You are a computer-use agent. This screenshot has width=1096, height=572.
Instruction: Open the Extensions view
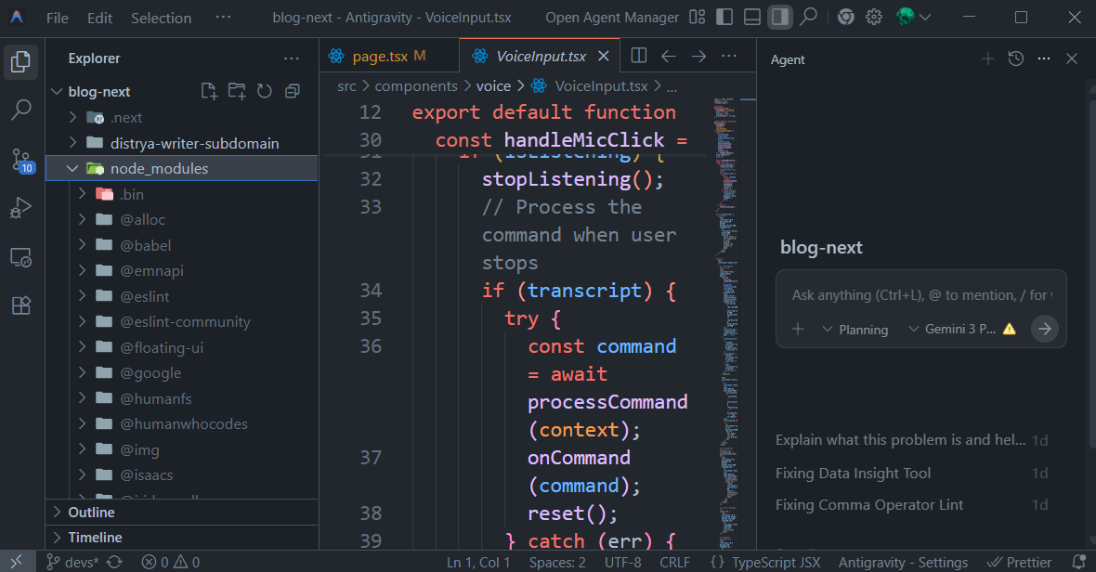(x=21, y=305)
